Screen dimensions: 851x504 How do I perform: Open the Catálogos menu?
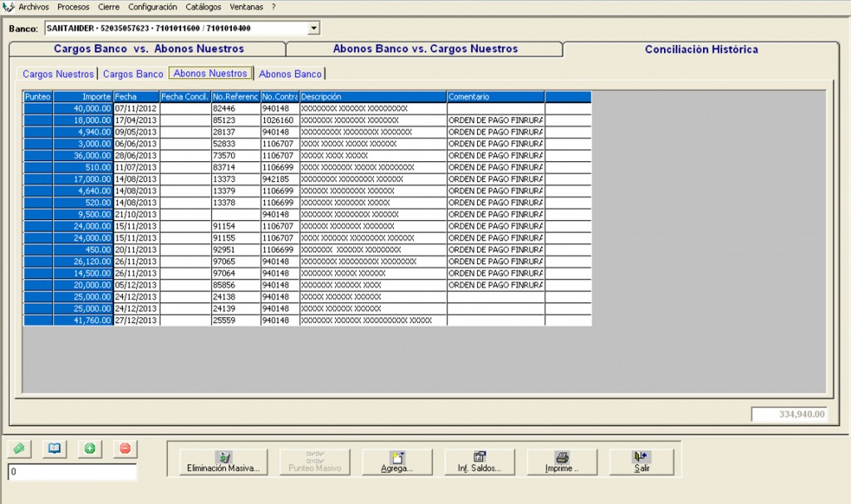(x=203, y=7)
